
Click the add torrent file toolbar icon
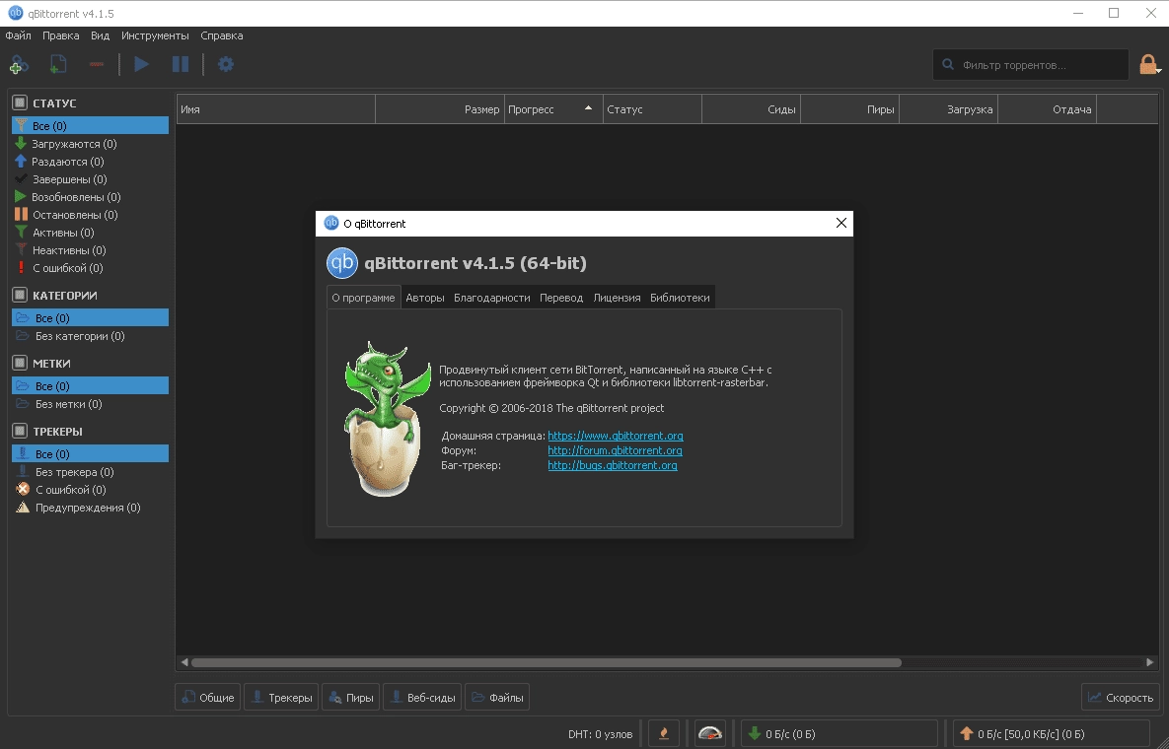pyautogui.click(x=57, y=65)
